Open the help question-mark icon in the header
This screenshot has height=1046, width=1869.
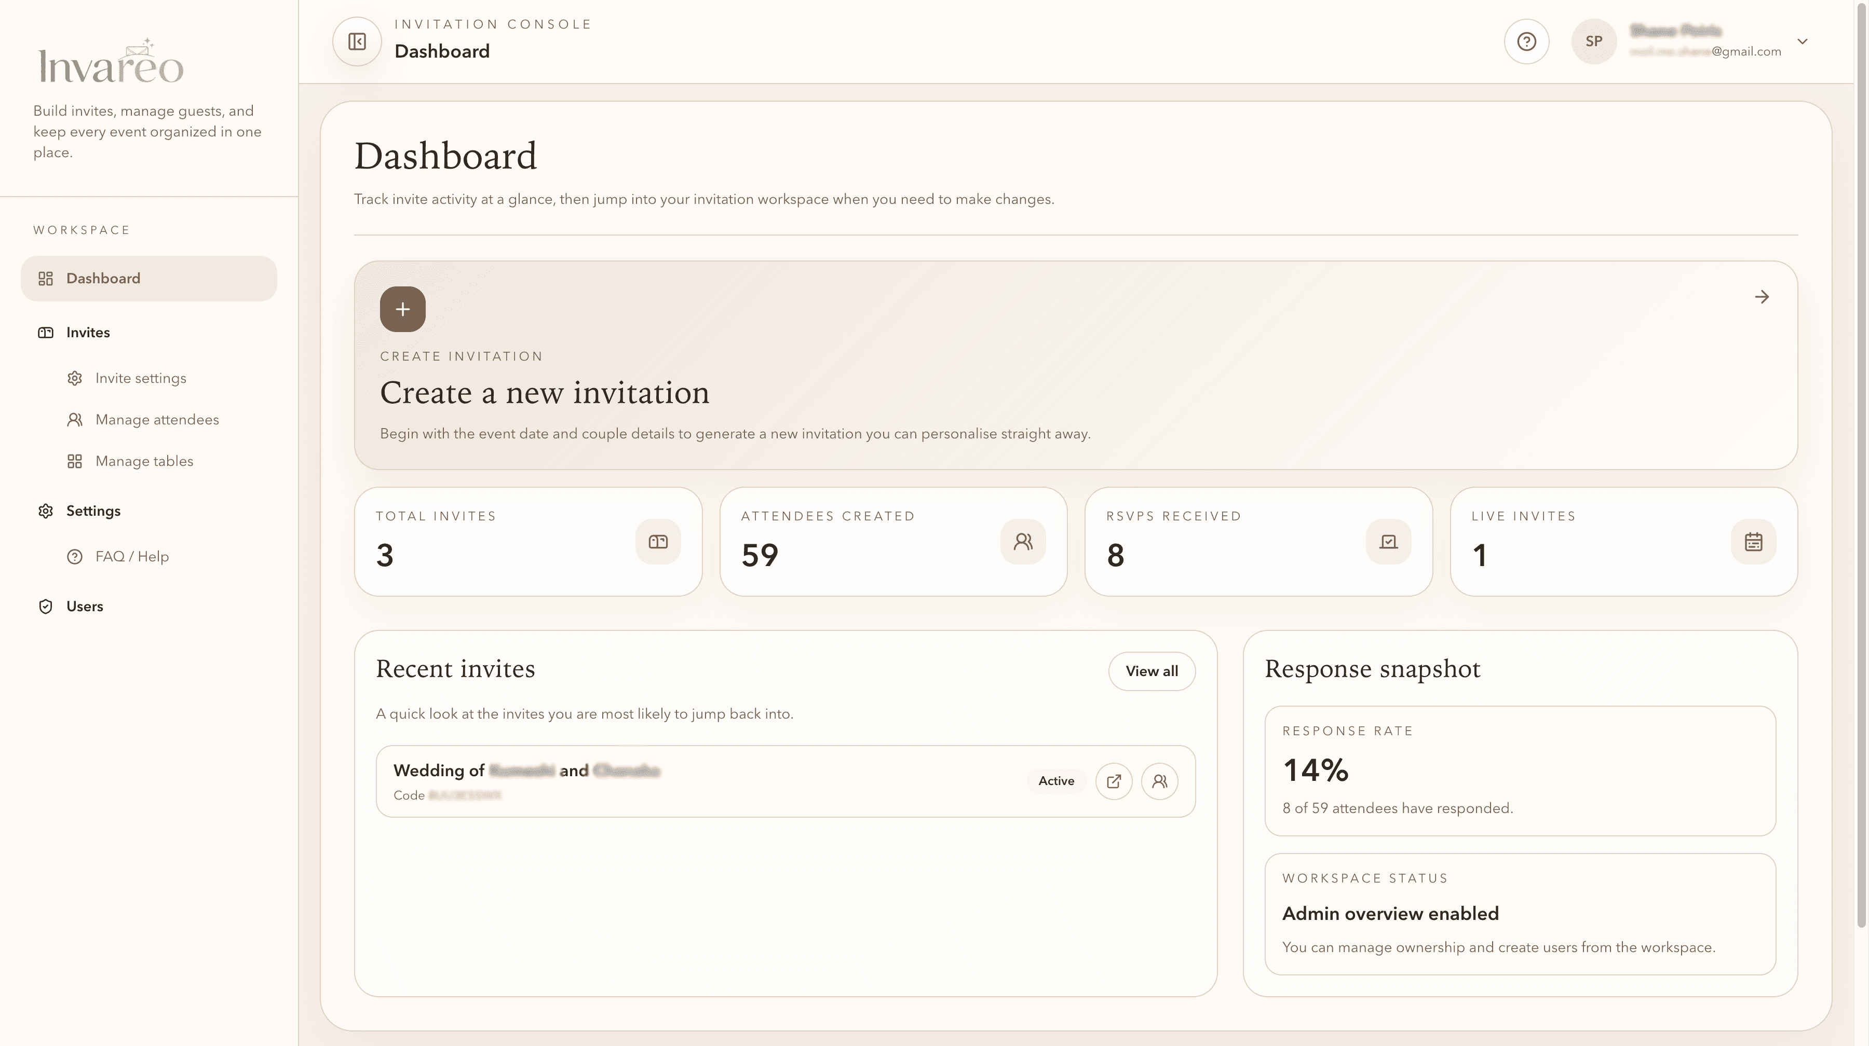1526,42
